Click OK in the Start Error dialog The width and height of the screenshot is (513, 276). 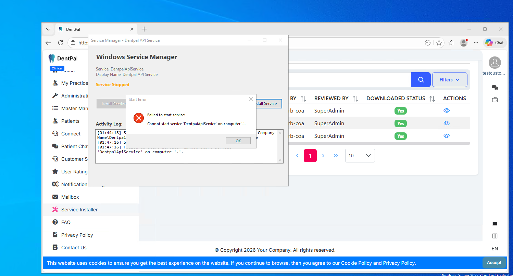pos(238,141)
